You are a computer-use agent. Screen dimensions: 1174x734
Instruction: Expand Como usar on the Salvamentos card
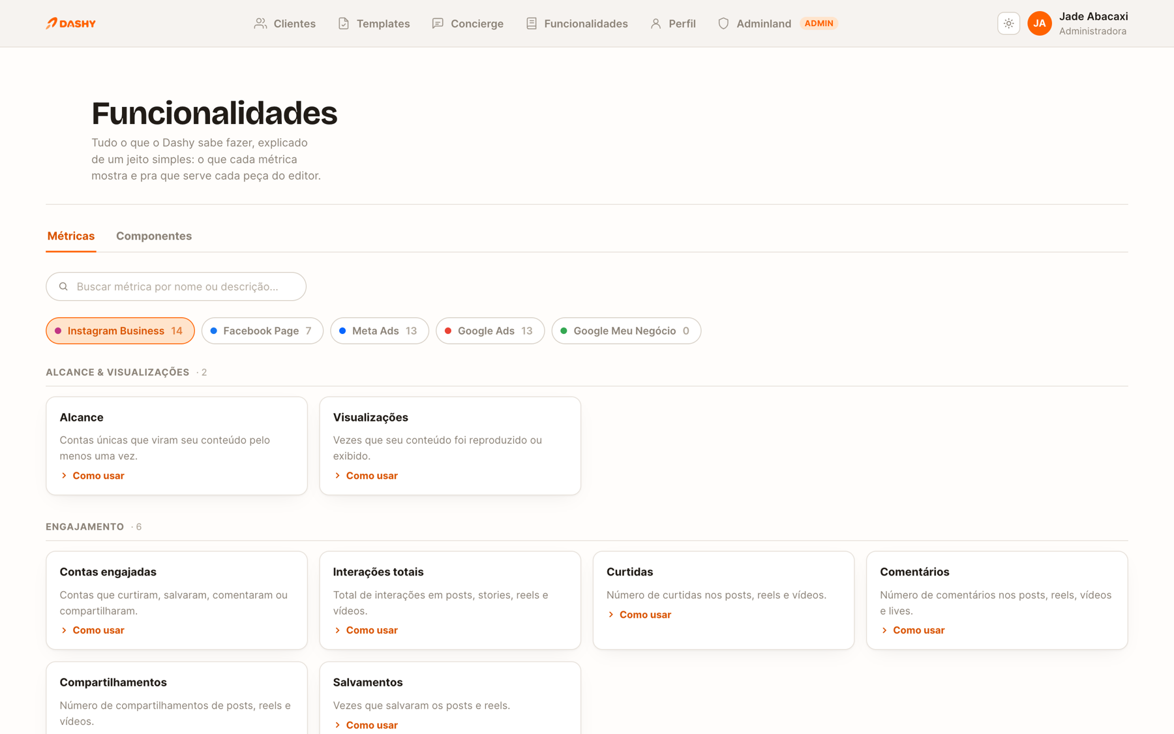pos(365,725)
